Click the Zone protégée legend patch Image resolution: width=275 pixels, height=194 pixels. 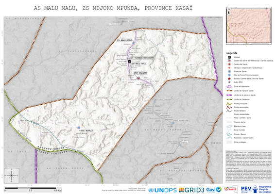click(229, 142)
